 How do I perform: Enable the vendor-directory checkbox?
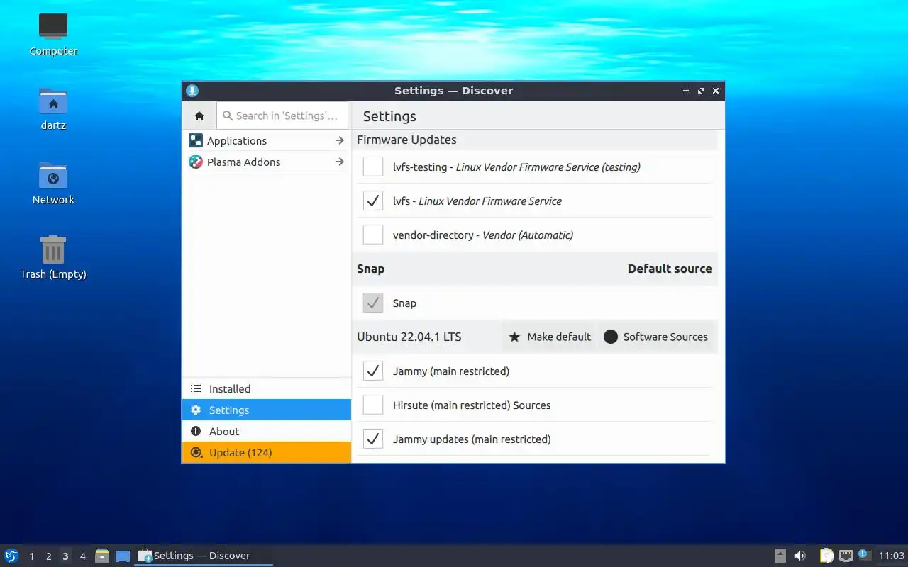click(x=373, y=235)
